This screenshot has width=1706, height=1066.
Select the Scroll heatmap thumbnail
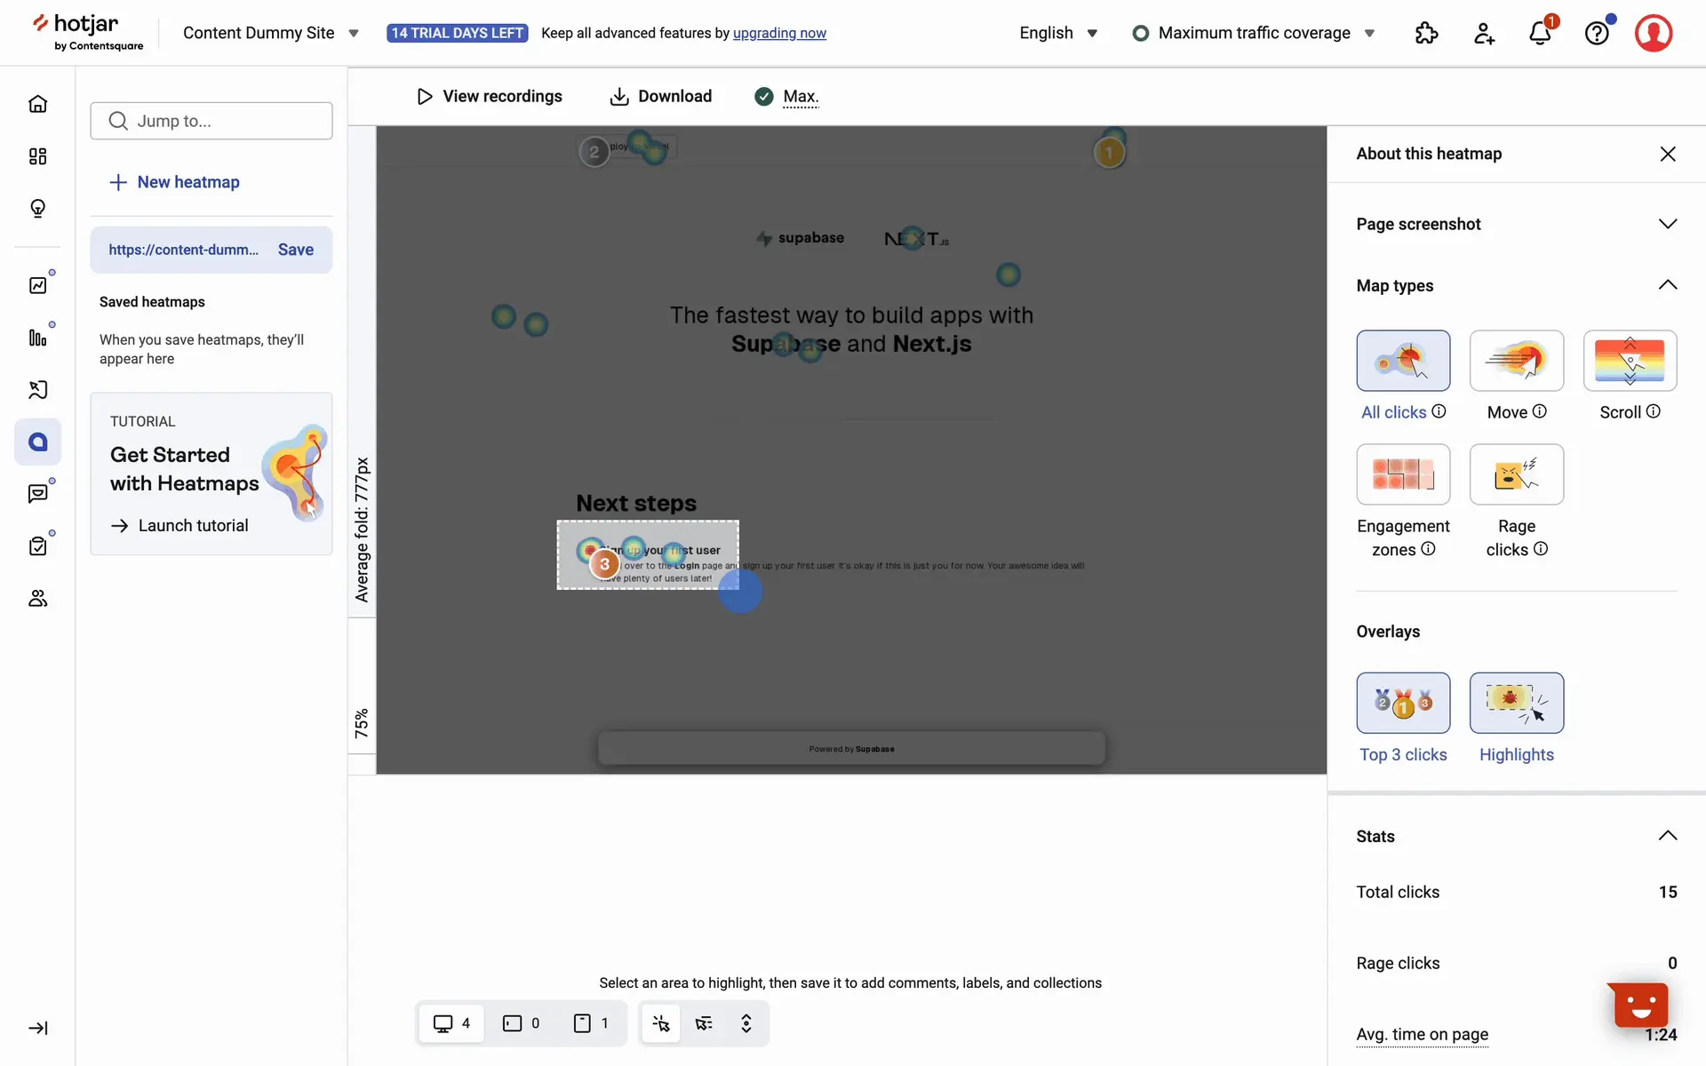[x=1630, y=361]
